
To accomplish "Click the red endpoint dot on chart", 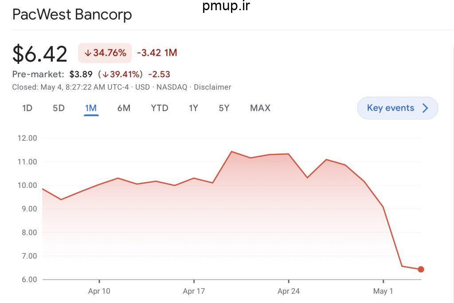I will (x=421, y=269).
